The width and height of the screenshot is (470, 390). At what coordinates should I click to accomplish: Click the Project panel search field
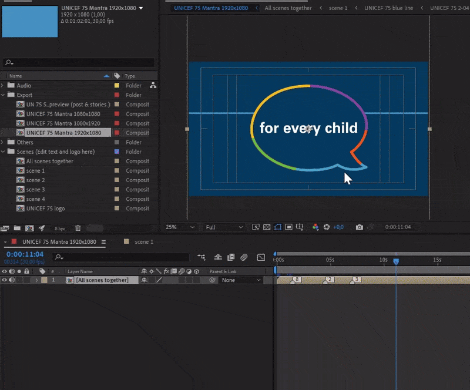coord(79,62)
